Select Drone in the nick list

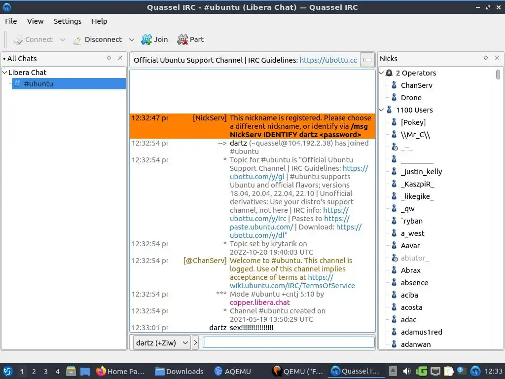411,98
